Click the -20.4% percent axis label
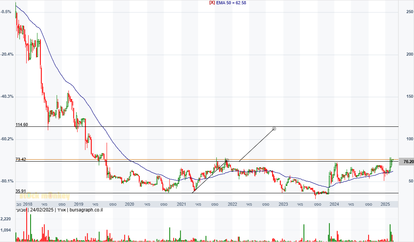414x242 pixels. coord(7,54)
